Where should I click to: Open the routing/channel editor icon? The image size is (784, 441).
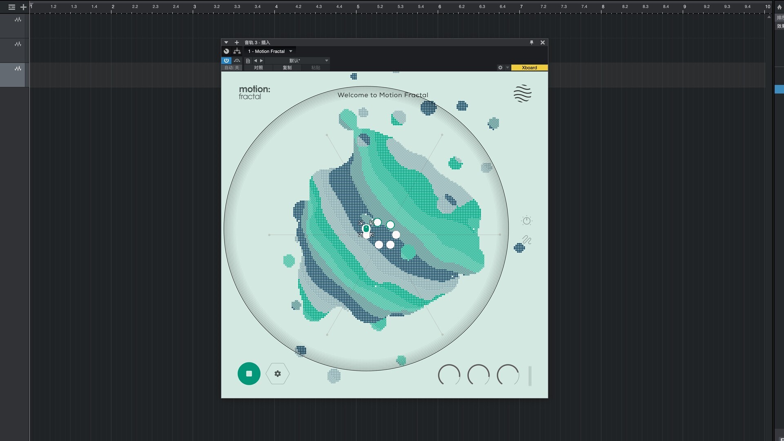click(237, 51)
